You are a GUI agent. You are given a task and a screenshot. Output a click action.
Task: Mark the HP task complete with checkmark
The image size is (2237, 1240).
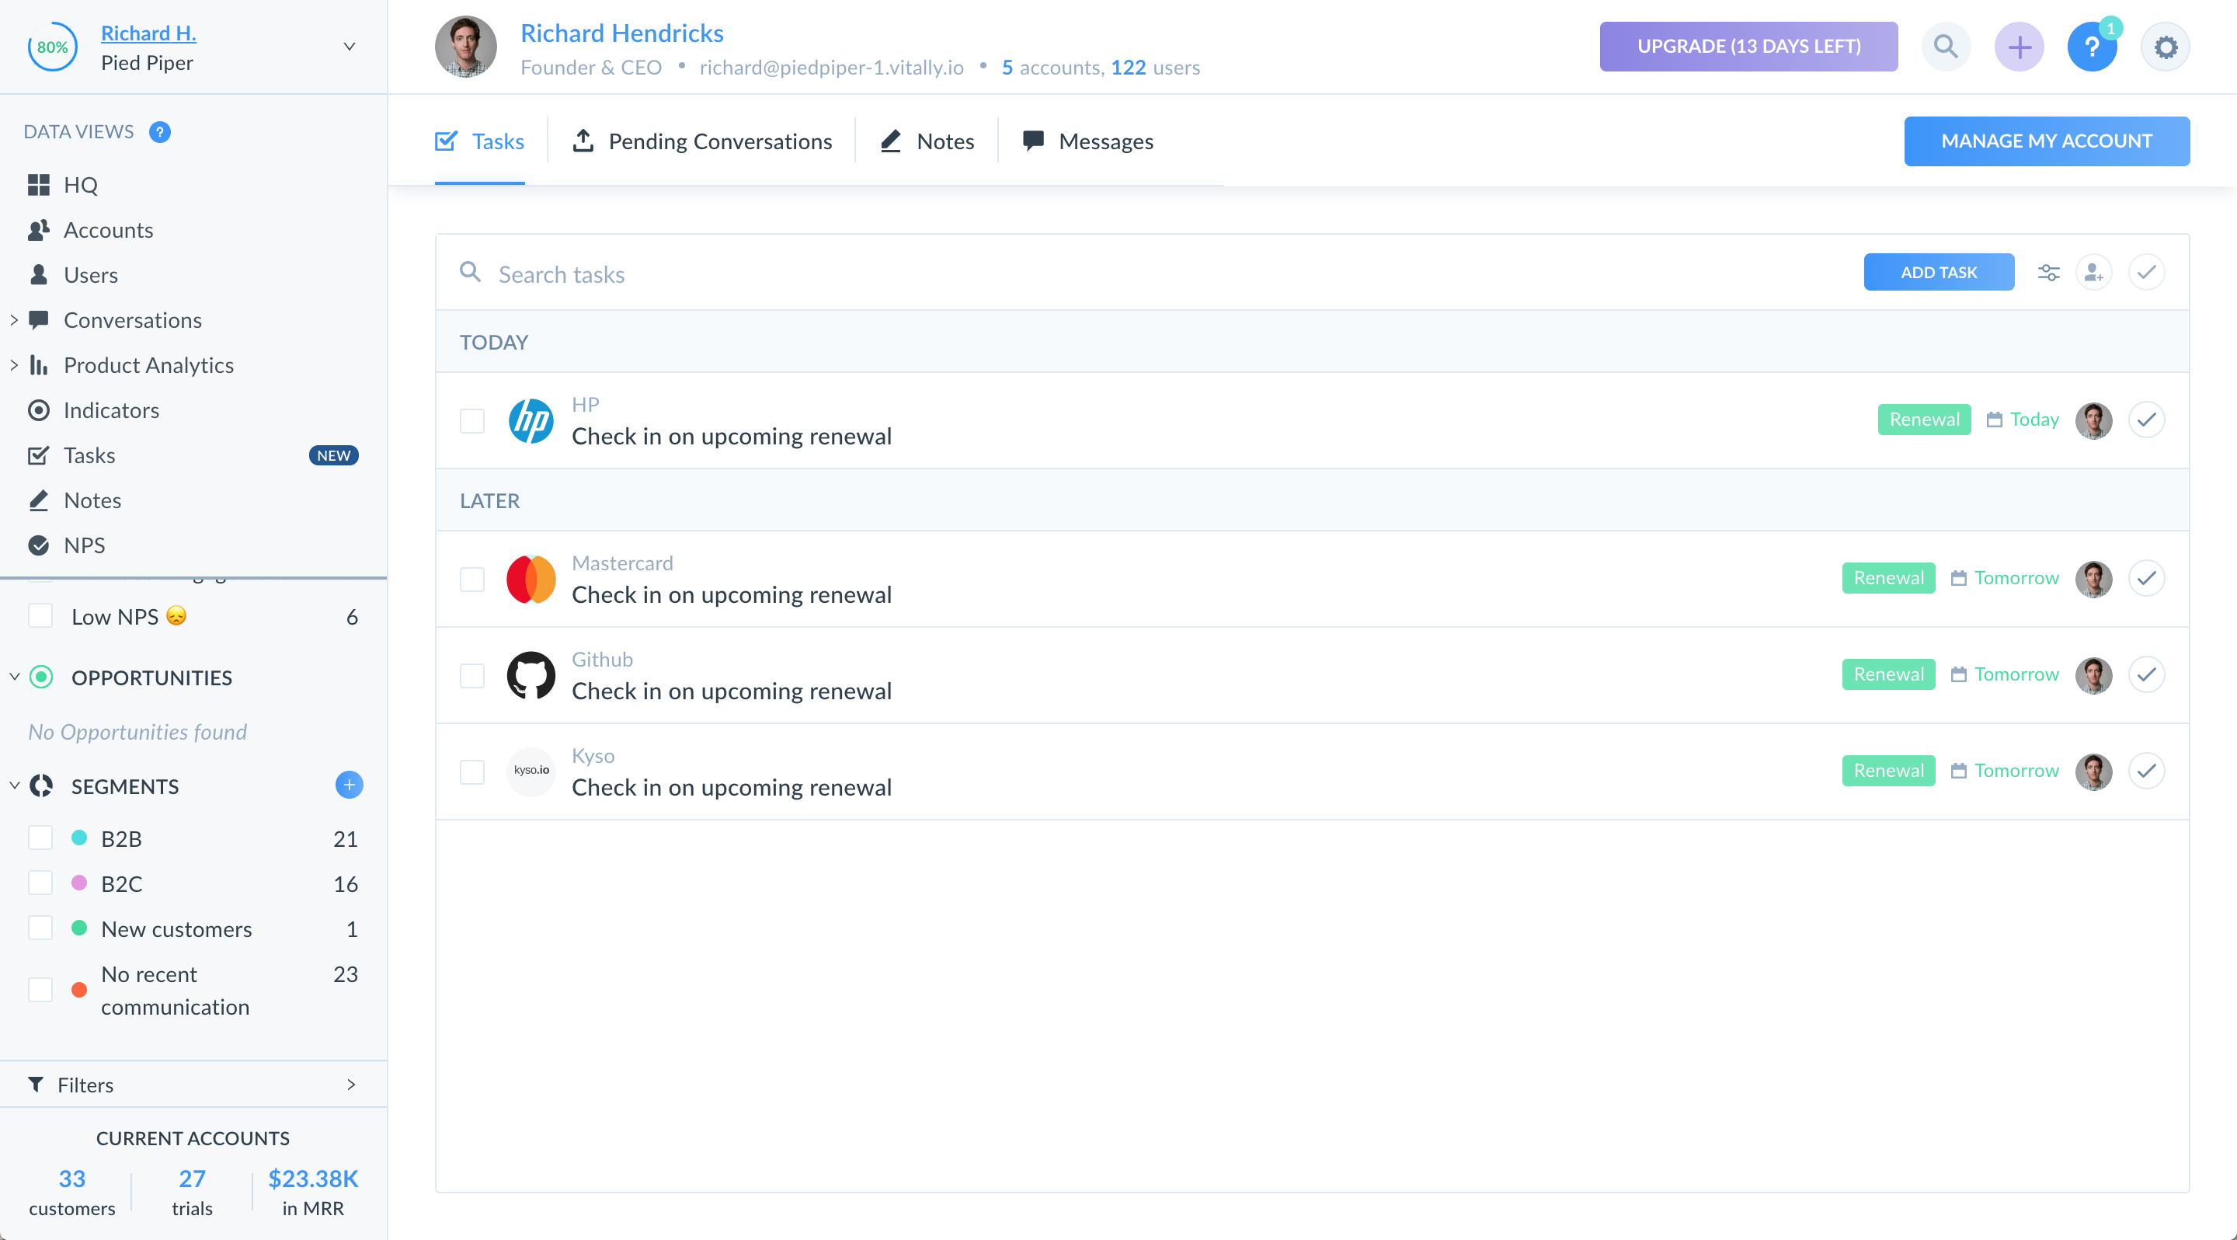point(2146,420)
